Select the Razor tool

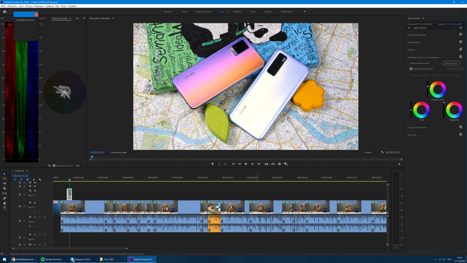click(x=5, y=188)
